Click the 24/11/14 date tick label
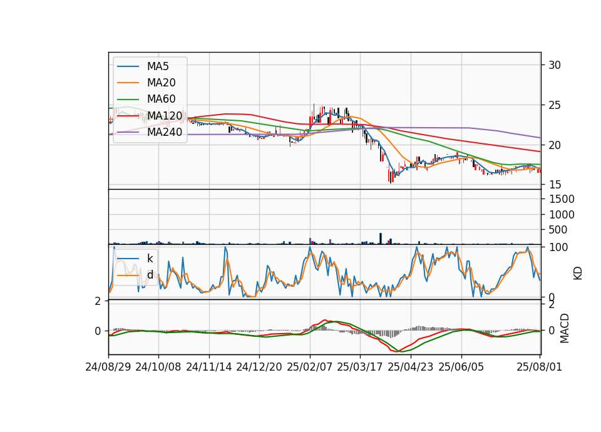The width and height of the screenshot is (601, 432). [x=209, y=367]
